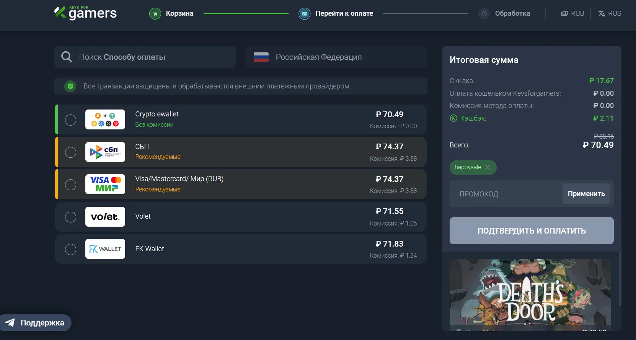Expand the Российская Федерация country selector
The width and height of the screenshot is (636, 340).
336,57
